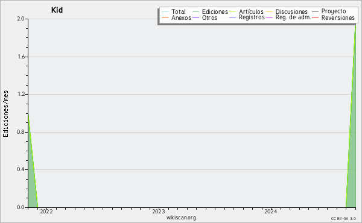Screen dimensions: 362x223
Task: Click the Total legend entry
Action: coord(174,12)
